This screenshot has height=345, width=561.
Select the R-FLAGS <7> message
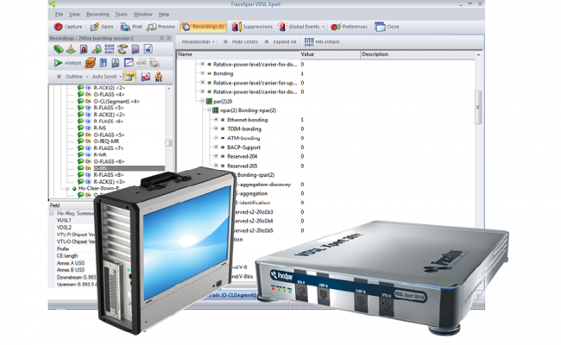[x=109, y=148]
